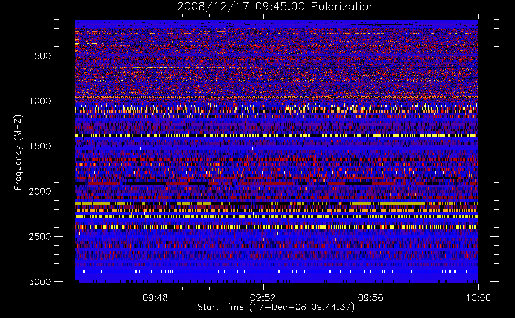Viewport: 515px width, 318px height.
Task: Click the plot title '2008/12/17 09:45:00 Polarization'
Action: point(276,6)
